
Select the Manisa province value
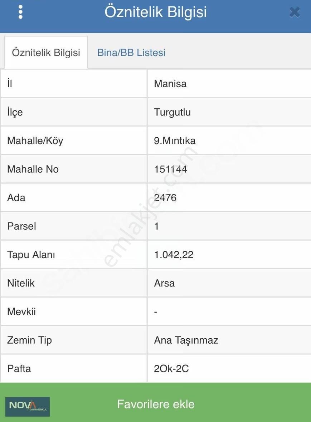170,84
